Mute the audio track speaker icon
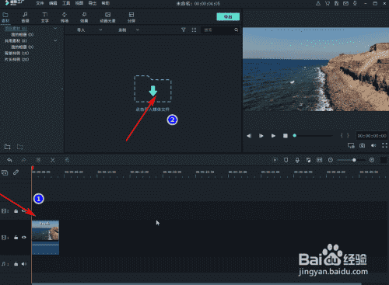This screenshot has width=389, height=285. [24, 264]
